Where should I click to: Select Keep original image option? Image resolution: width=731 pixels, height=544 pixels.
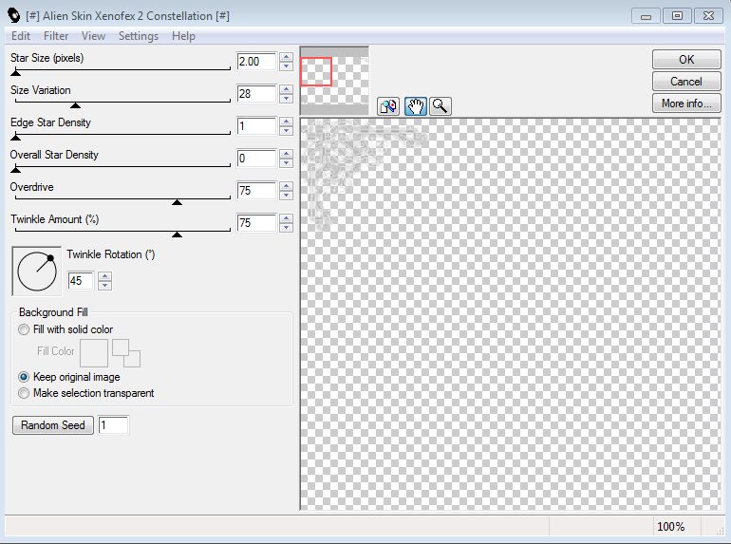[24, 377]
